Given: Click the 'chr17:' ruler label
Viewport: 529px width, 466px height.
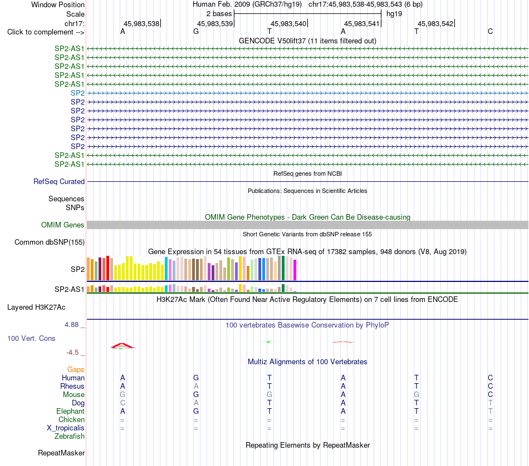Looking at the screenshot, I should point(74,23).
